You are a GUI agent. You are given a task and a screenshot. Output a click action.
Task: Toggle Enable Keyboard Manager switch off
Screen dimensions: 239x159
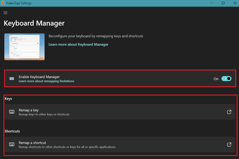(226, 79)
